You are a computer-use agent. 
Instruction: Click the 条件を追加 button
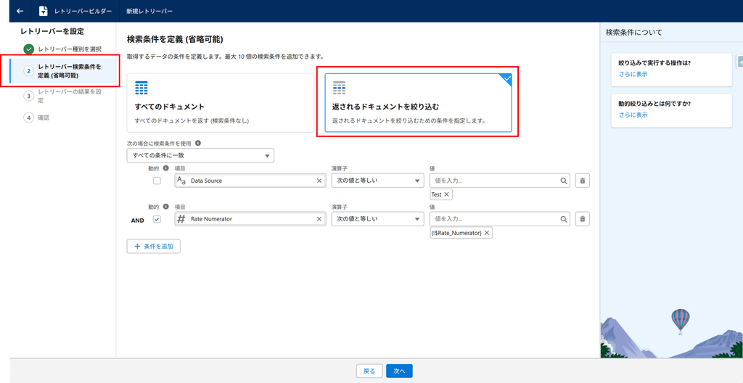[154, 247]
